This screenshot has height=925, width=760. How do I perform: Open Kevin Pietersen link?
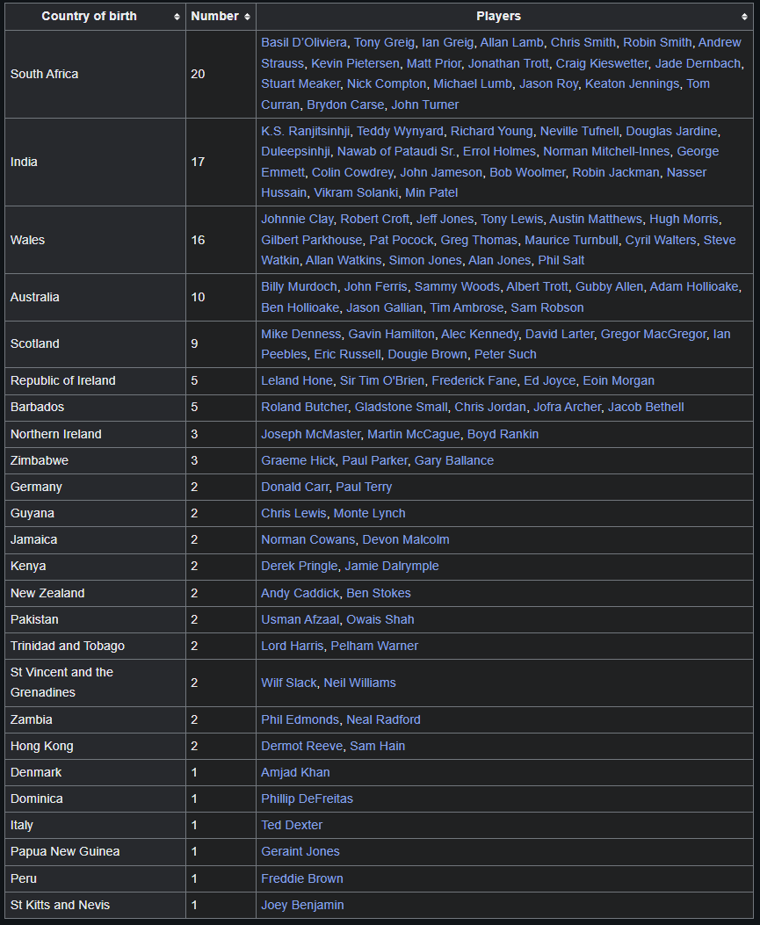tap(355, 63)
